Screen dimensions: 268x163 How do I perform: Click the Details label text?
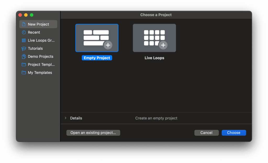[76, 118]
